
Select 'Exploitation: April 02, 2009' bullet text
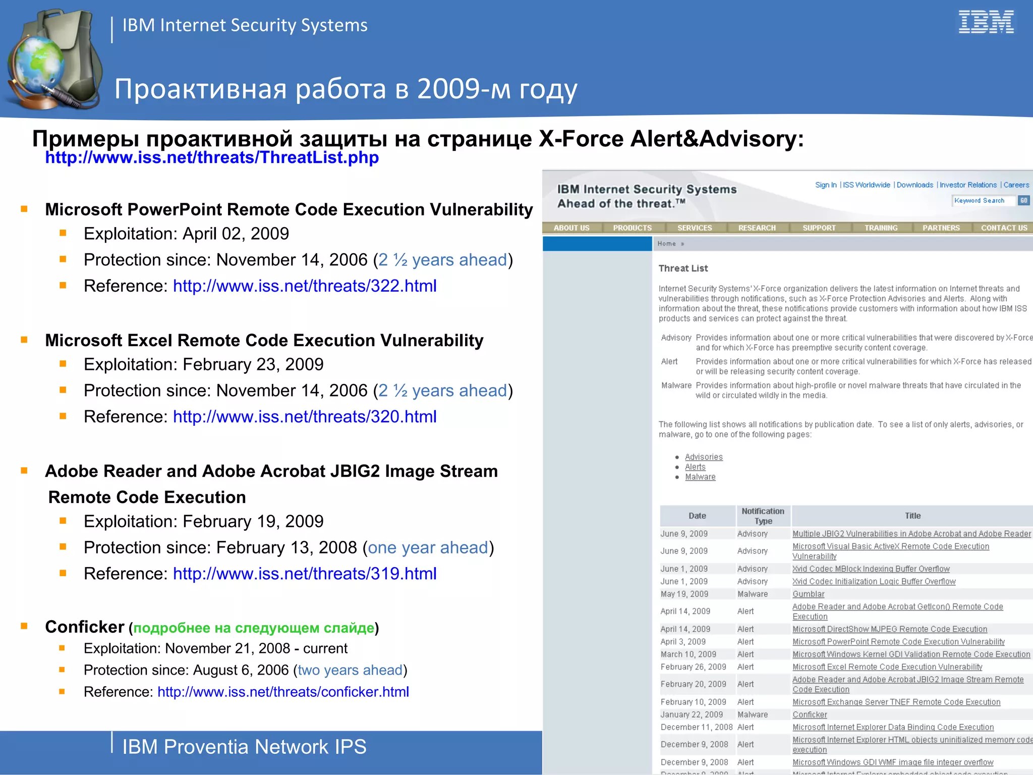click(186, 234)
